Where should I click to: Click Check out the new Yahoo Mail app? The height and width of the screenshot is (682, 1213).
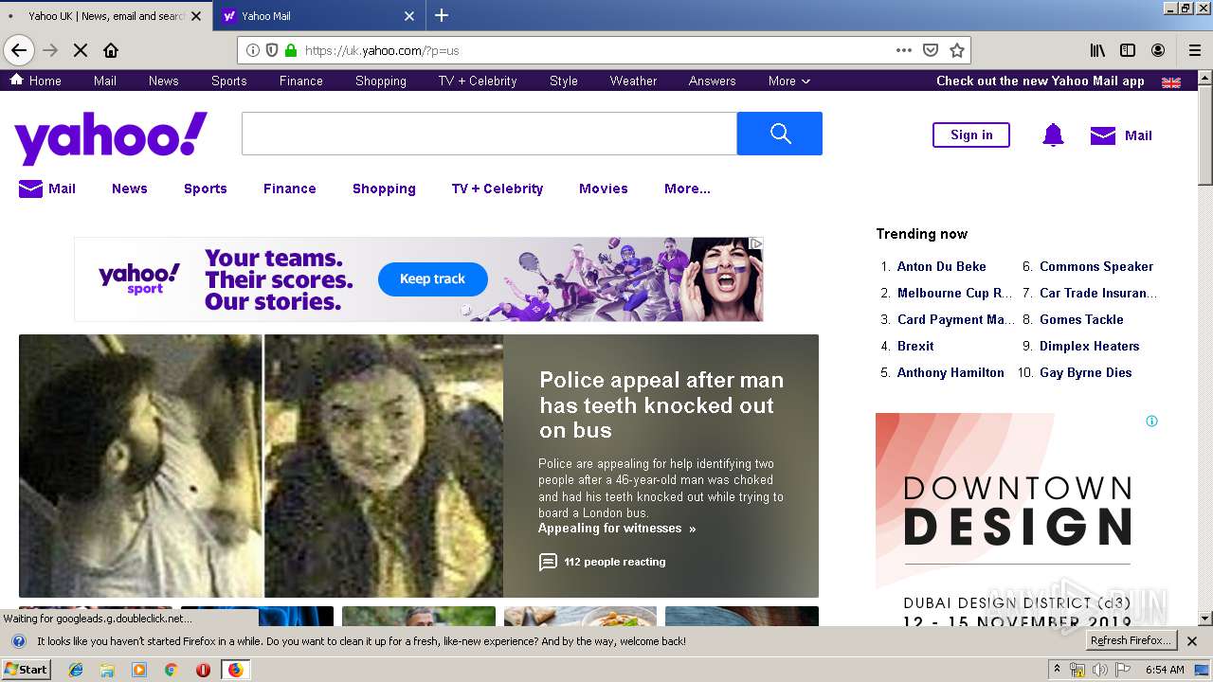pos(1040,81)
